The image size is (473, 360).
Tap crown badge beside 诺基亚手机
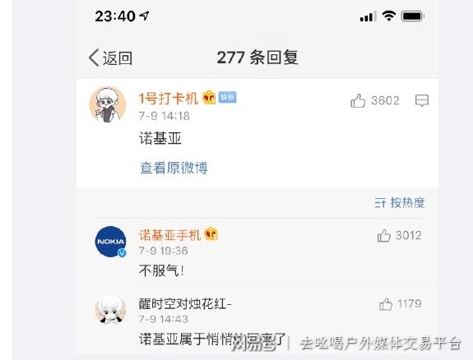point(211,233)
